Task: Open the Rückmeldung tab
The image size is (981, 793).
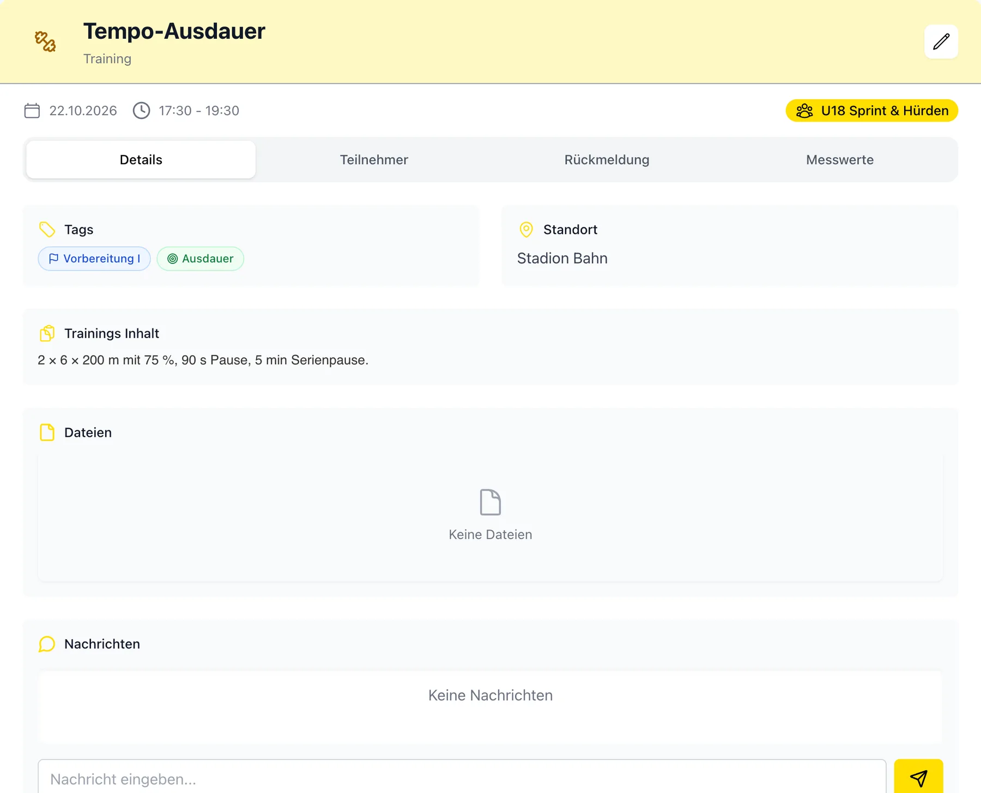Action: pyautogui.click(x=607, y=160)
